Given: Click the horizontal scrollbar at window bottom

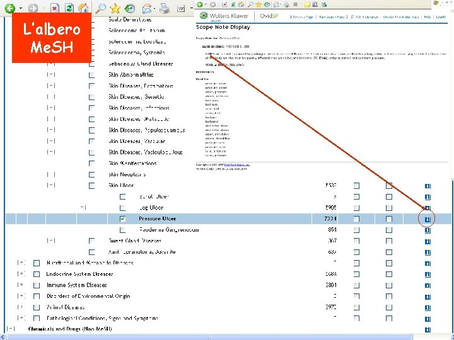Looking at the screenshot, I should (209, 337).
